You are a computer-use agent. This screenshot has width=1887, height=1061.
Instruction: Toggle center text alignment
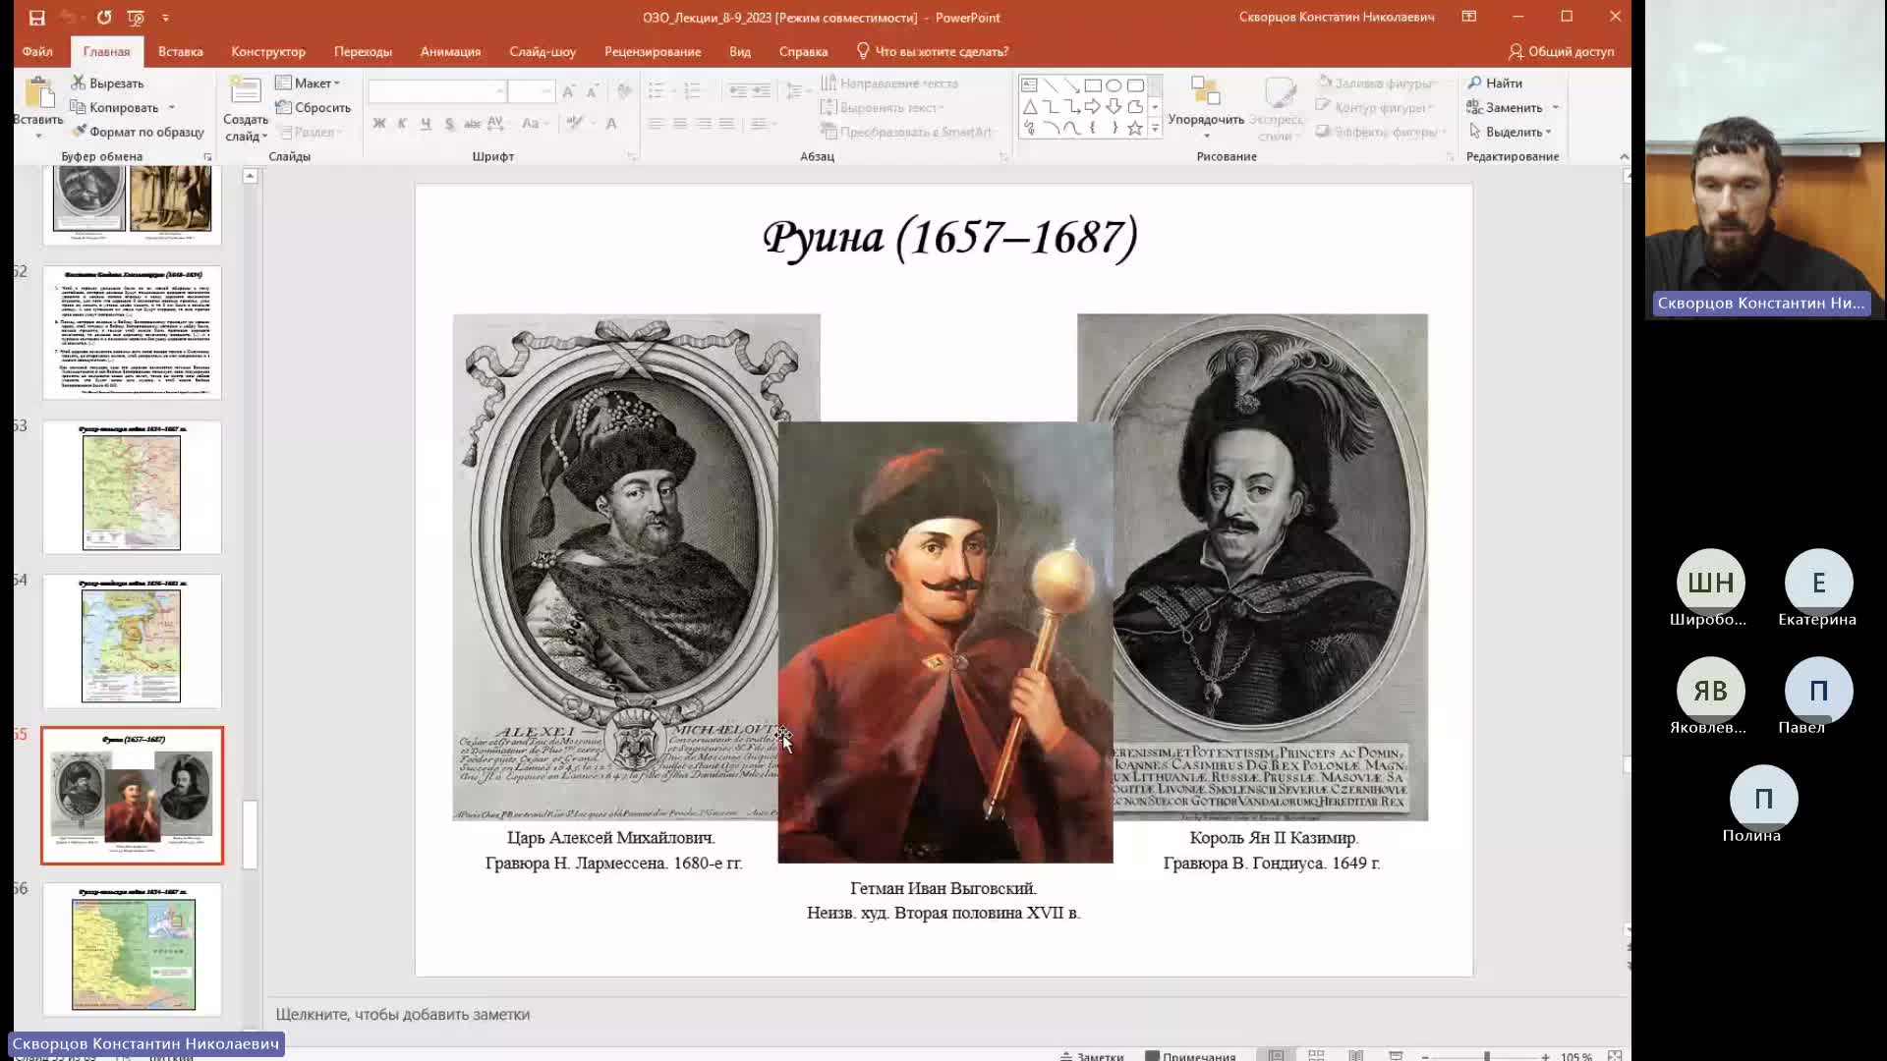pyautogui.click(x=679, y=123)
